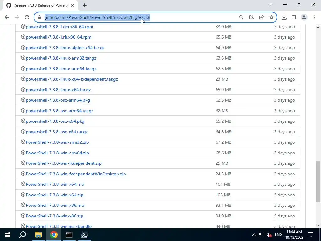The height and width of the screenshot is (241, 321).
Task: Show hidden system tray icons
Action: coord(254,235)
